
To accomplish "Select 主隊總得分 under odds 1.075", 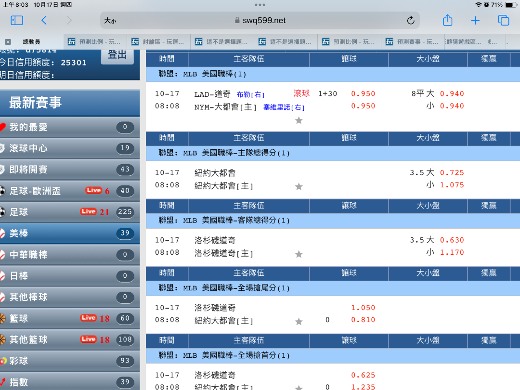I will (x=452, y=185).
